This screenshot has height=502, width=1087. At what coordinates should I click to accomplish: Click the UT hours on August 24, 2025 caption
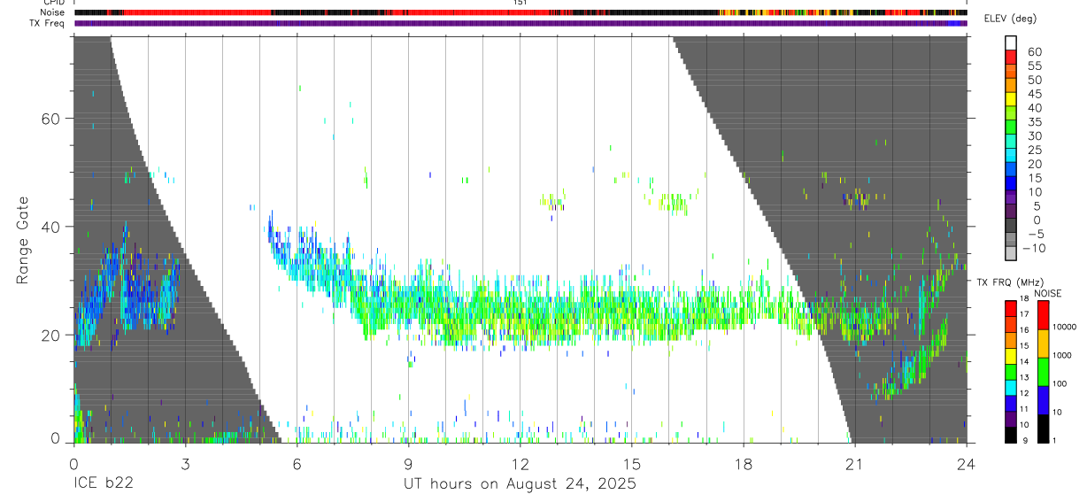[x=520, y=484]
